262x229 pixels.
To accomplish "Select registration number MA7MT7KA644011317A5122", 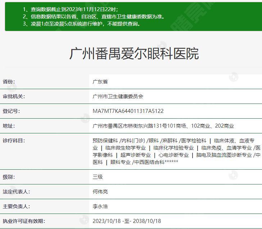I will click(128, 111).
